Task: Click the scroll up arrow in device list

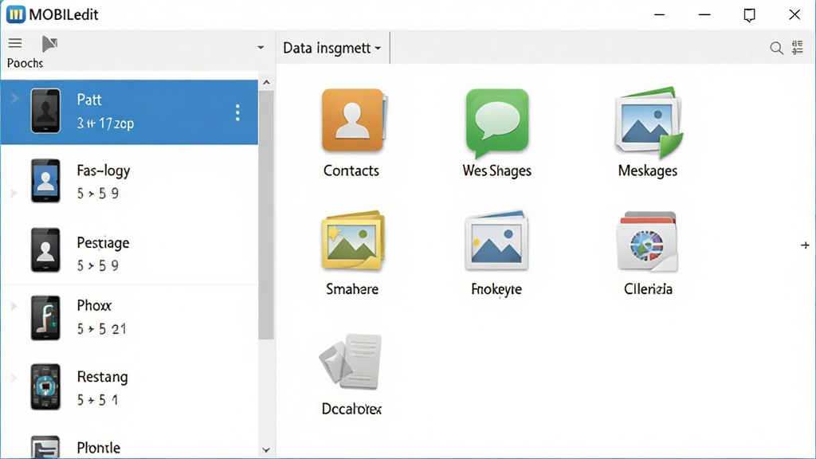Action: (x=266, y=82)
